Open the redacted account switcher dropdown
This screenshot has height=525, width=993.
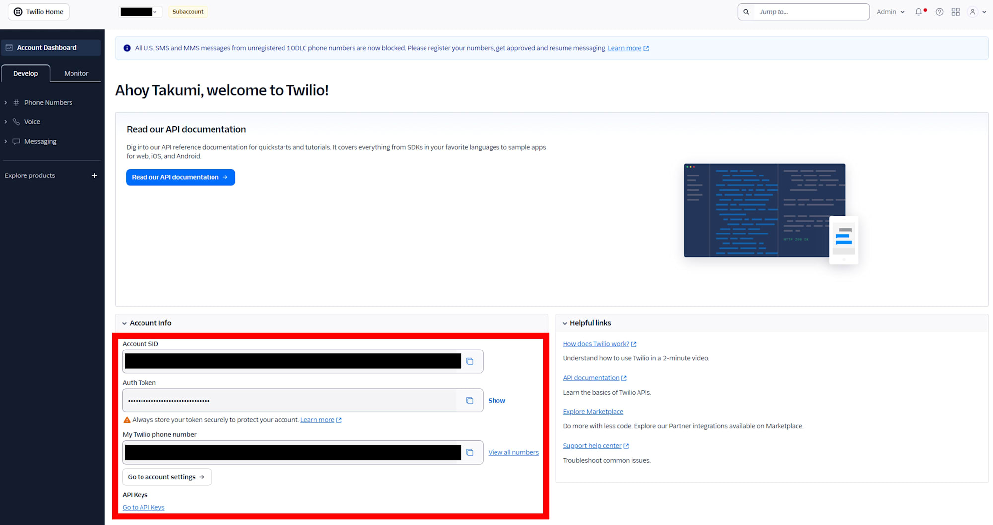[140, 12]
